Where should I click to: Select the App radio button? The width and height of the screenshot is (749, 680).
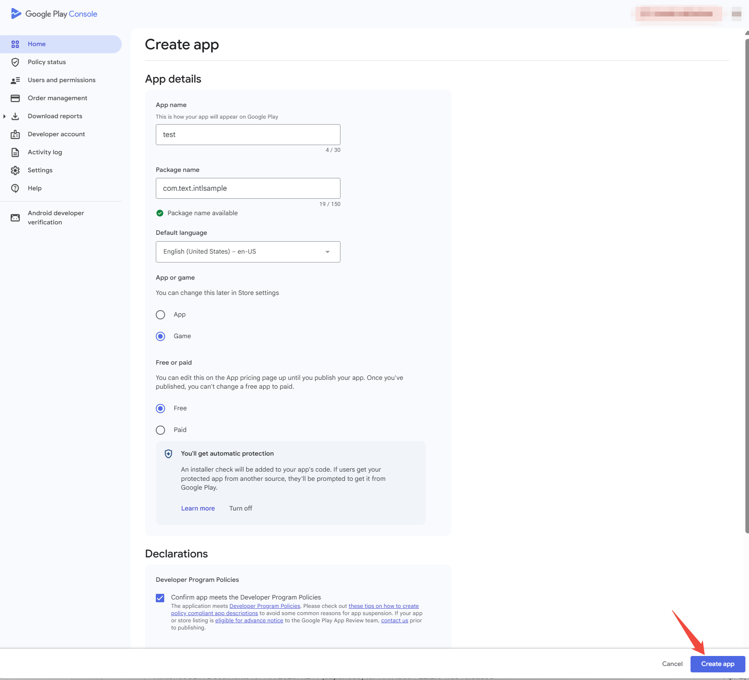point(160,315)
